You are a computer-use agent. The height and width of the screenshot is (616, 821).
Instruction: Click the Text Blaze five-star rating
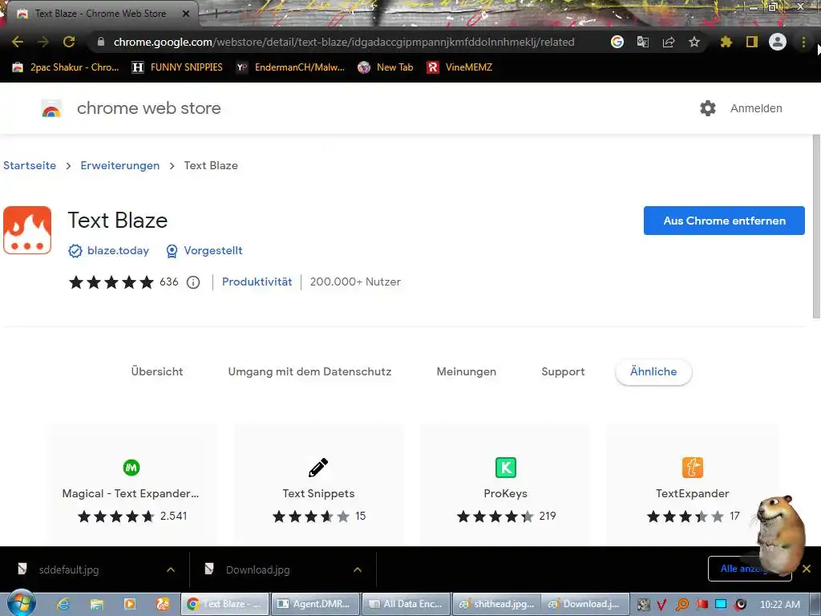(x=111, y=282)
